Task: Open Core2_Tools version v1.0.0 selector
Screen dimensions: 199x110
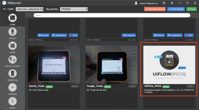Action: (75, 86)
